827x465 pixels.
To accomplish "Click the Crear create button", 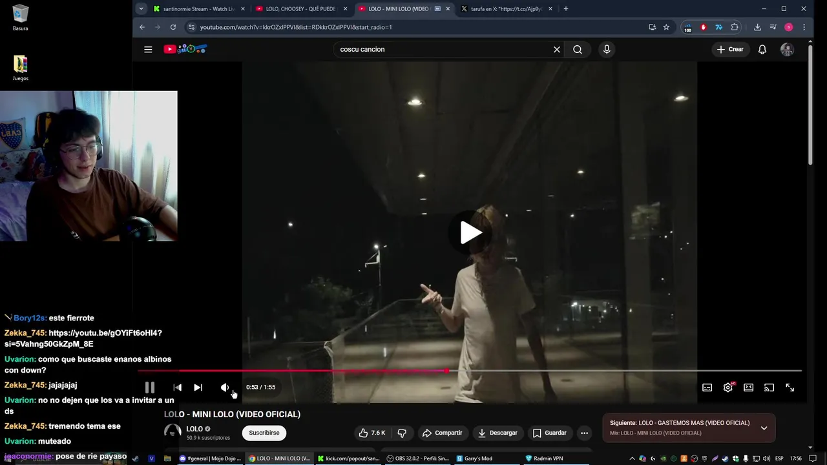I will [730, 49].
